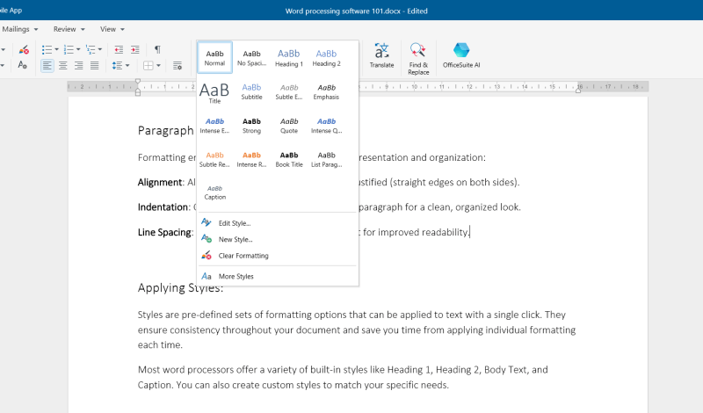Screen dimensions: 703x413
Task: Toggle align right button
Action: 77,65
